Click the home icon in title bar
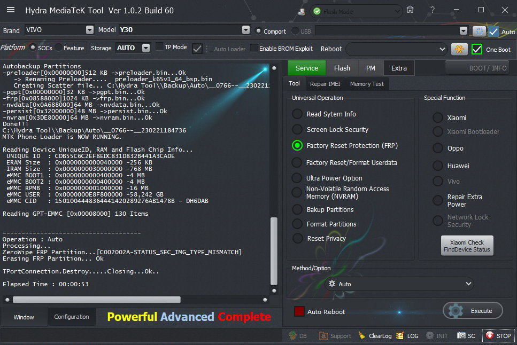 (410, 10)
